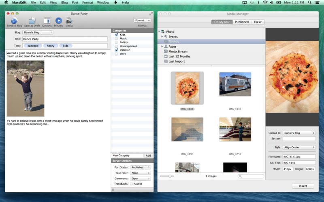Open the Post Status dropdown
Image resolution: width=324 pixels, height=202 pixels.
click(141, 167)
